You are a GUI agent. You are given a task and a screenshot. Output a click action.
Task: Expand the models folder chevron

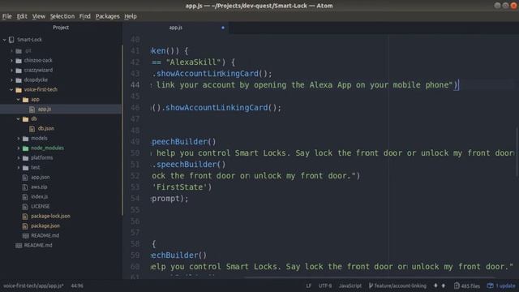18,139
